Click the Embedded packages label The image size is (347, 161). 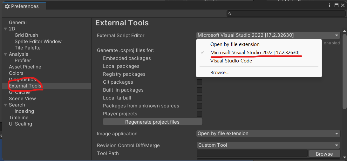pos(127,58)
